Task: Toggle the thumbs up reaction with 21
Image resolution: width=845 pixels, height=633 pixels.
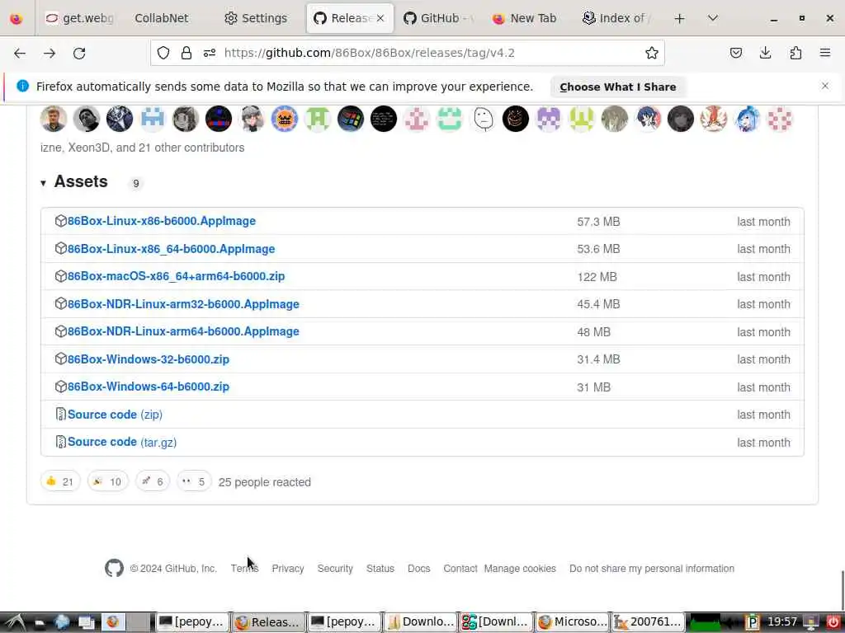Action: click(59, 481)
